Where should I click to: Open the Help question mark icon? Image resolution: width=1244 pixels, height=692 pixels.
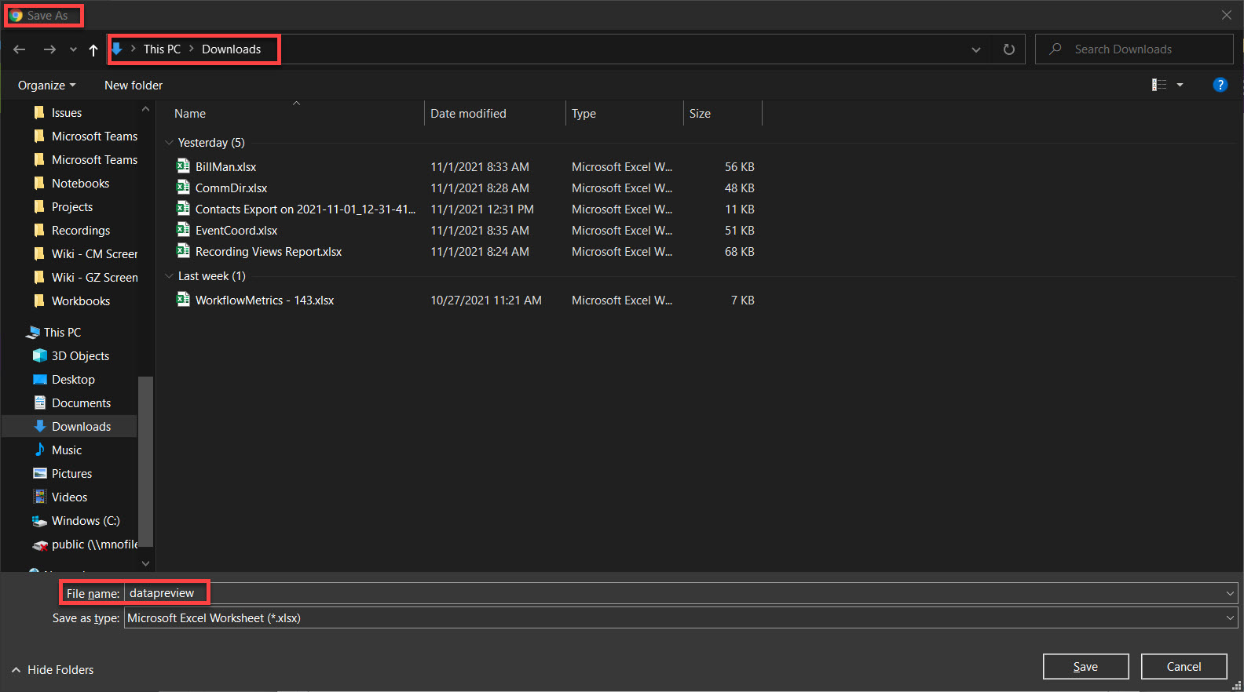pyautogui.click(x=1220, y=85)
